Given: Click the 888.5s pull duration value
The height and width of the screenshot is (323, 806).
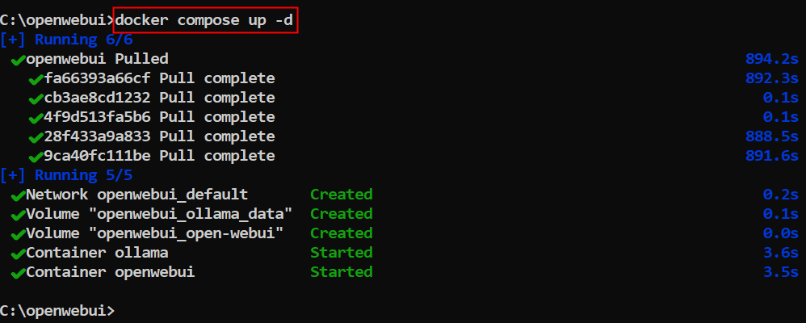Looking at the screenshot, I should pos(771,136).
